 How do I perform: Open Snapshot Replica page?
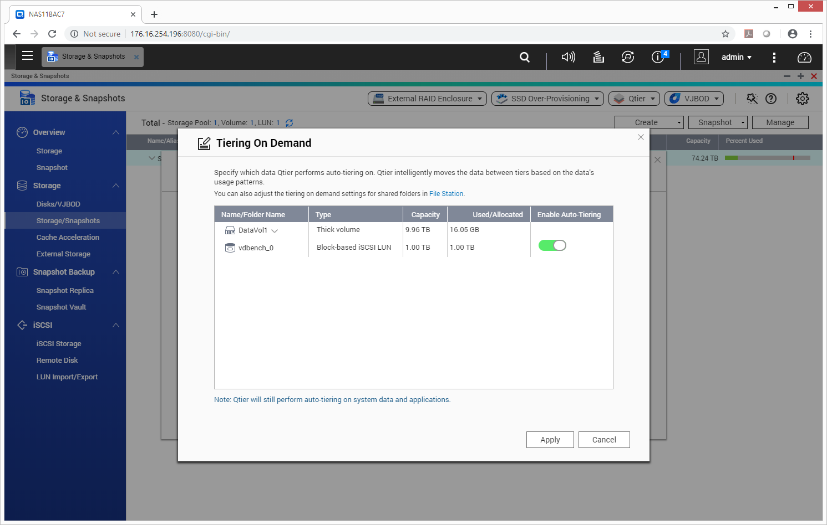[x=65, y=290]
